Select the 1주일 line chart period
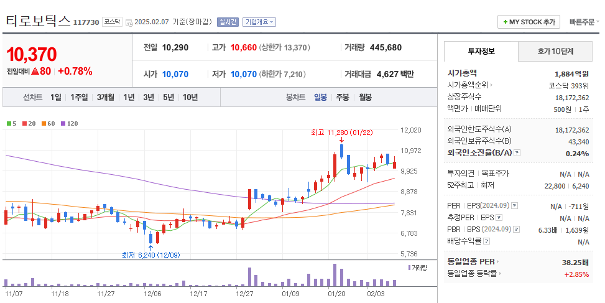Image resolution: width=605 pixels, height=303 pixels. pyautogui.click(x=79, y=97)
